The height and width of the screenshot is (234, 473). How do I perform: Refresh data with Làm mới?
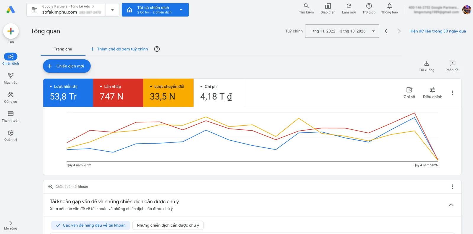(x=349, y=9)
